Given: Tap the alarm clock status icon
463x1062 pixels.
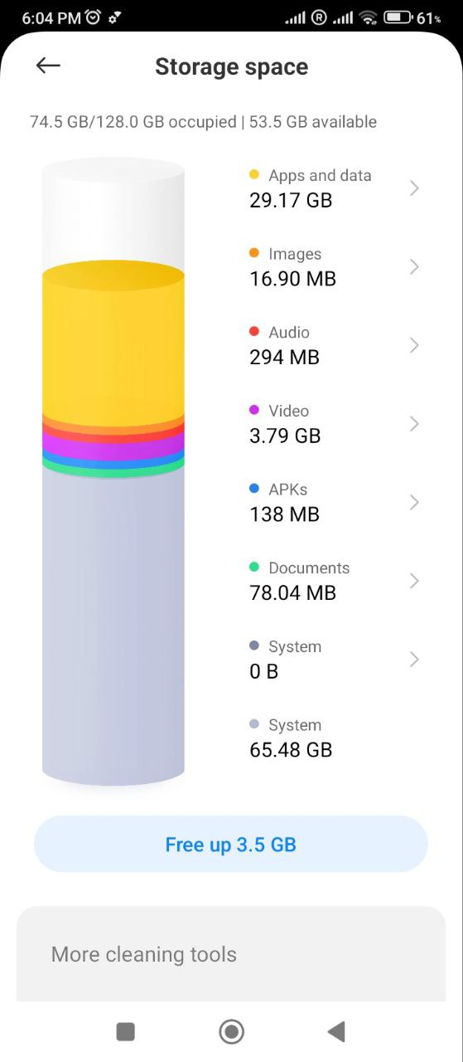Looking at the screenshot, I should (94, 17).
